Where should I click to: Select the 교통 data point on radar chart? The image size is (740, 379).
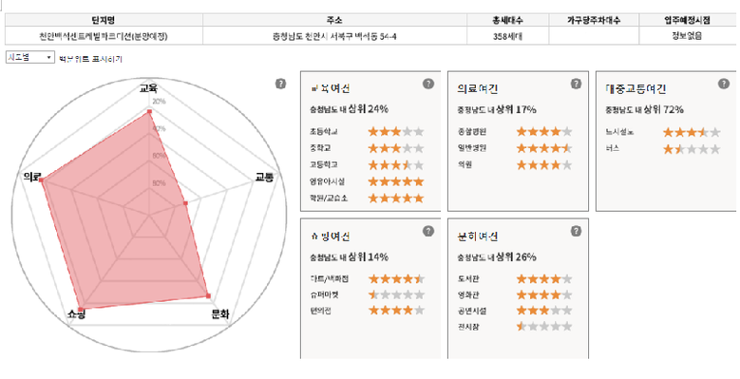[185, 203]
